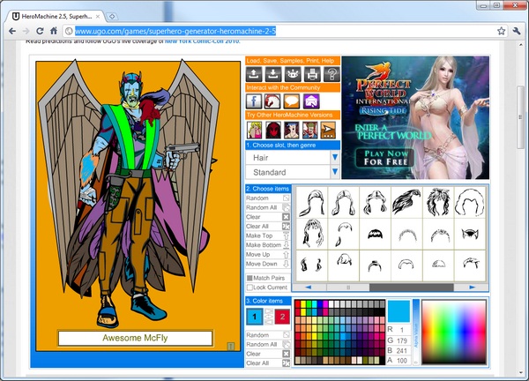Click the Save character download icon
The image size is (529, 381).
click(x=273, y=74)
